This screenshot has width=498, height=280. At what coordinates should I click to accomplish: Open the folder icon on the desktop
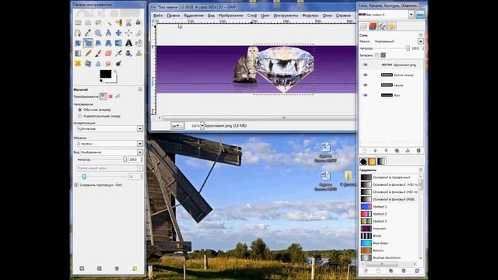pyautogui.click(x=348, y=177)
